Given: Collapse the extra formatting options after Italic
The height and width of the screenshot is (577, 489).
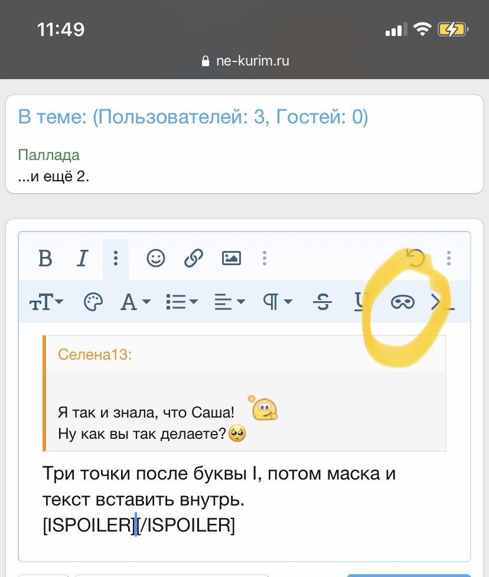Looking at the screenshot, I should (x=116, y=258).
